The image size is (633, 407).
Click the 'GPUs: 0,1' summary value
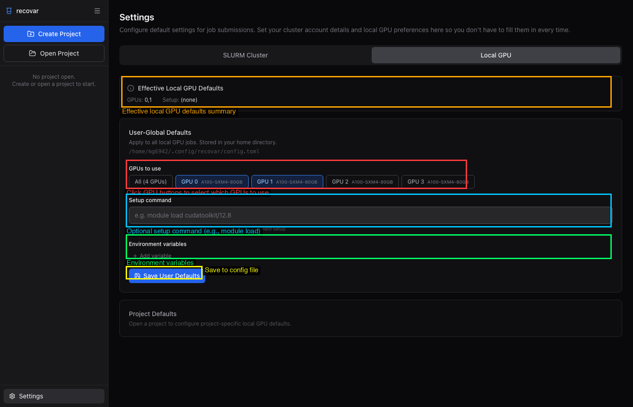[139, 100]
